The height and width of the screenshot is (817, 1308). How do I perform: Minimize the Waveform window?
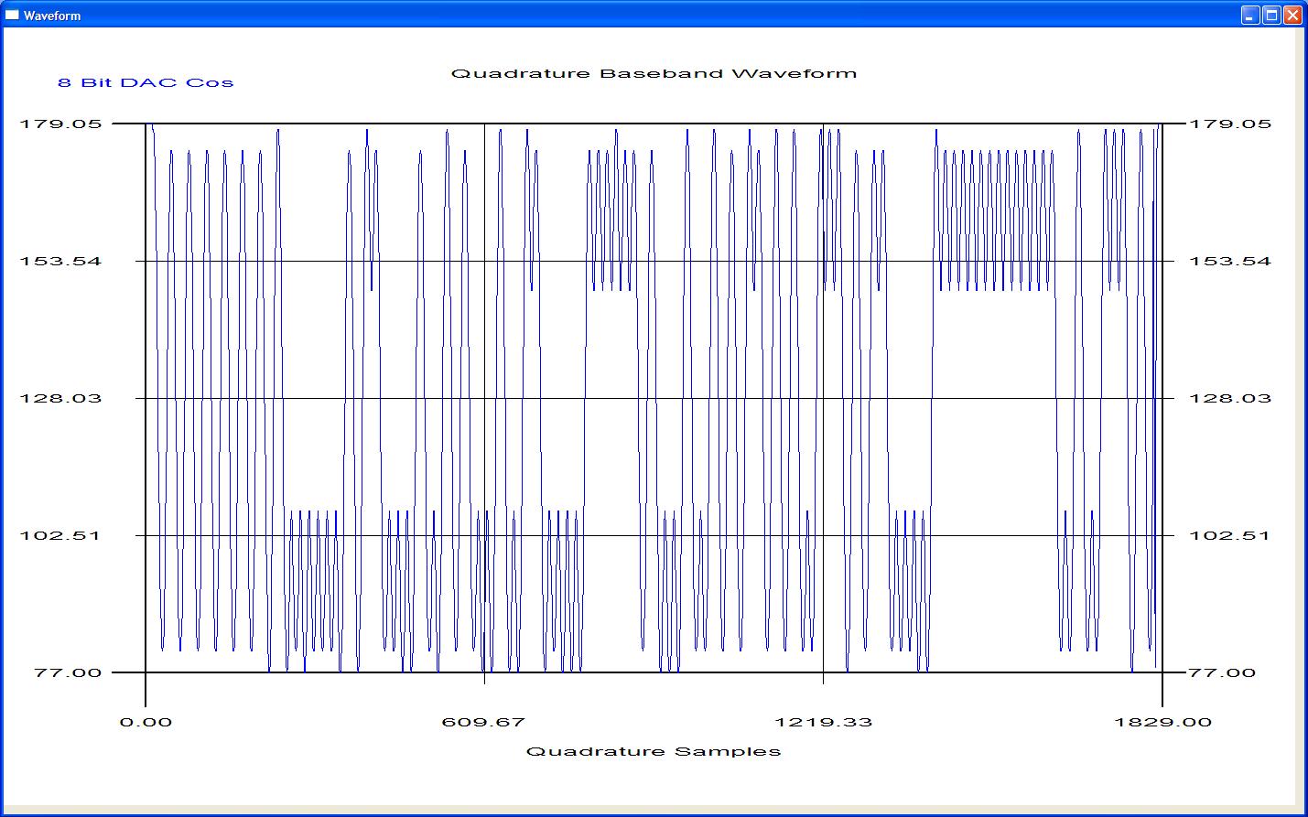point(1250,15)
